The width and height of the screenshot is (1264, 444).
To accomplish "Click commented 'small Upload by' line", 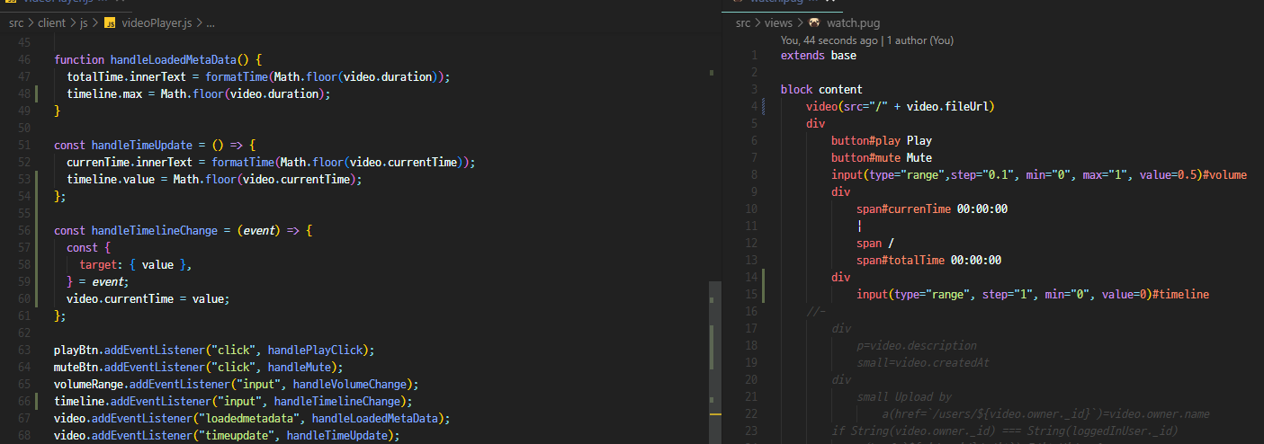I will pyautogui.click(x=904, y=396).
